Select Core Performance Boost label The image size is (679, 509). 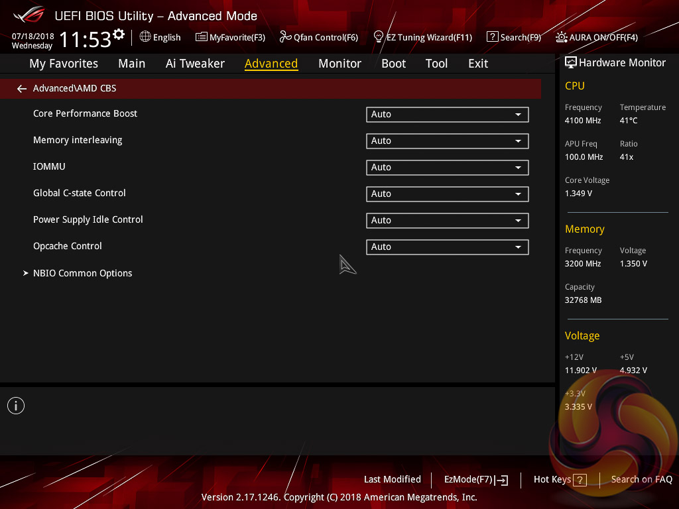[85, 113]
